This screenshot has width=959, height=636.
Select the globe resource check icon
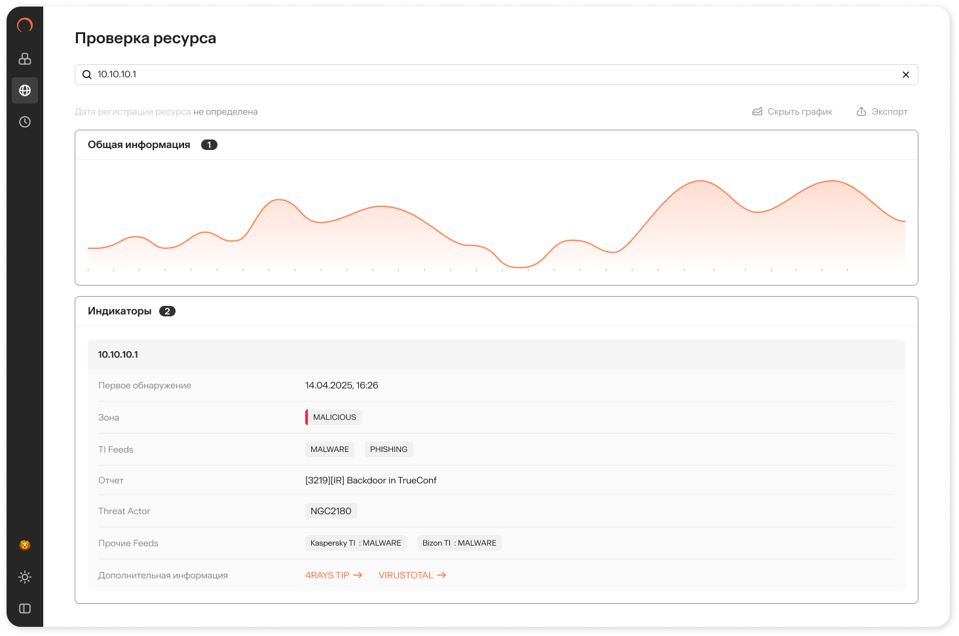pyautogui.click(x=25, y=90)
